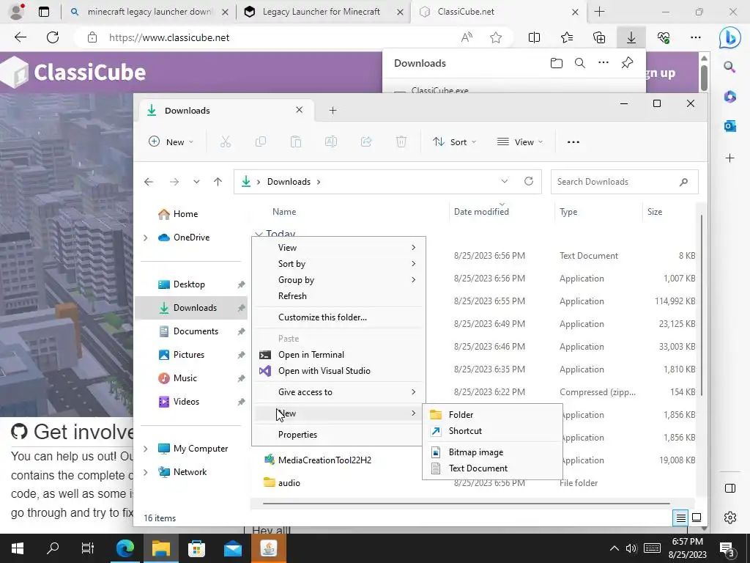
Task: Search downloads in Edge Downloads panel
Action: tap(580, 63)
